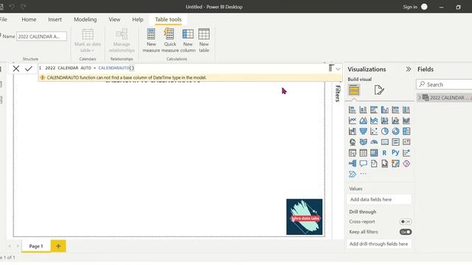Viewport: 472px width, 265px height.
Task: Select the R script visual
Action: (385, 153)
